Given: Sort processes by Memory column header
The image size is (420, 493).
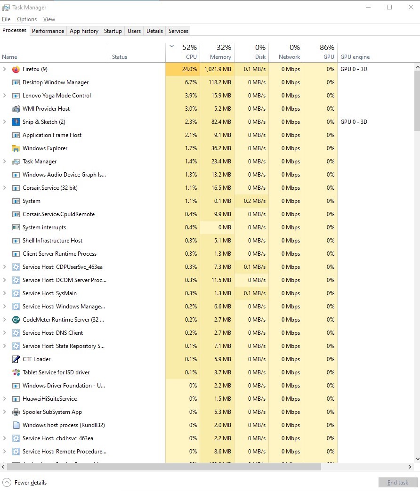Looking at the screenshot, I should tap(217, 52).
